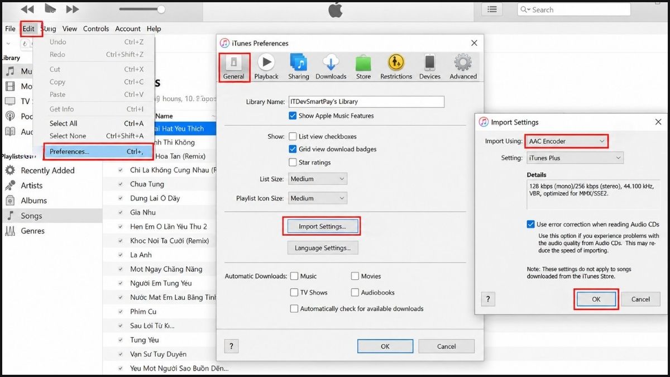Enable List view checkboxes option
Viewport: 670px width, 377px height.
click(x=293, y=136)
